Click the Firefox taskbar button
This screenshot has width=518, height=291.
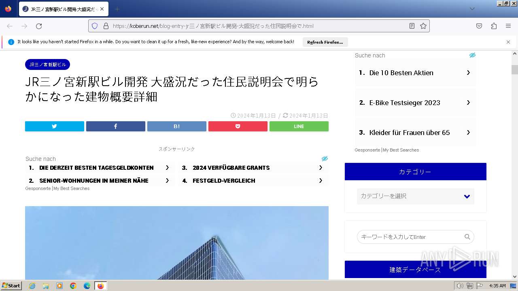pyautogui.click(x=100, y=286)
